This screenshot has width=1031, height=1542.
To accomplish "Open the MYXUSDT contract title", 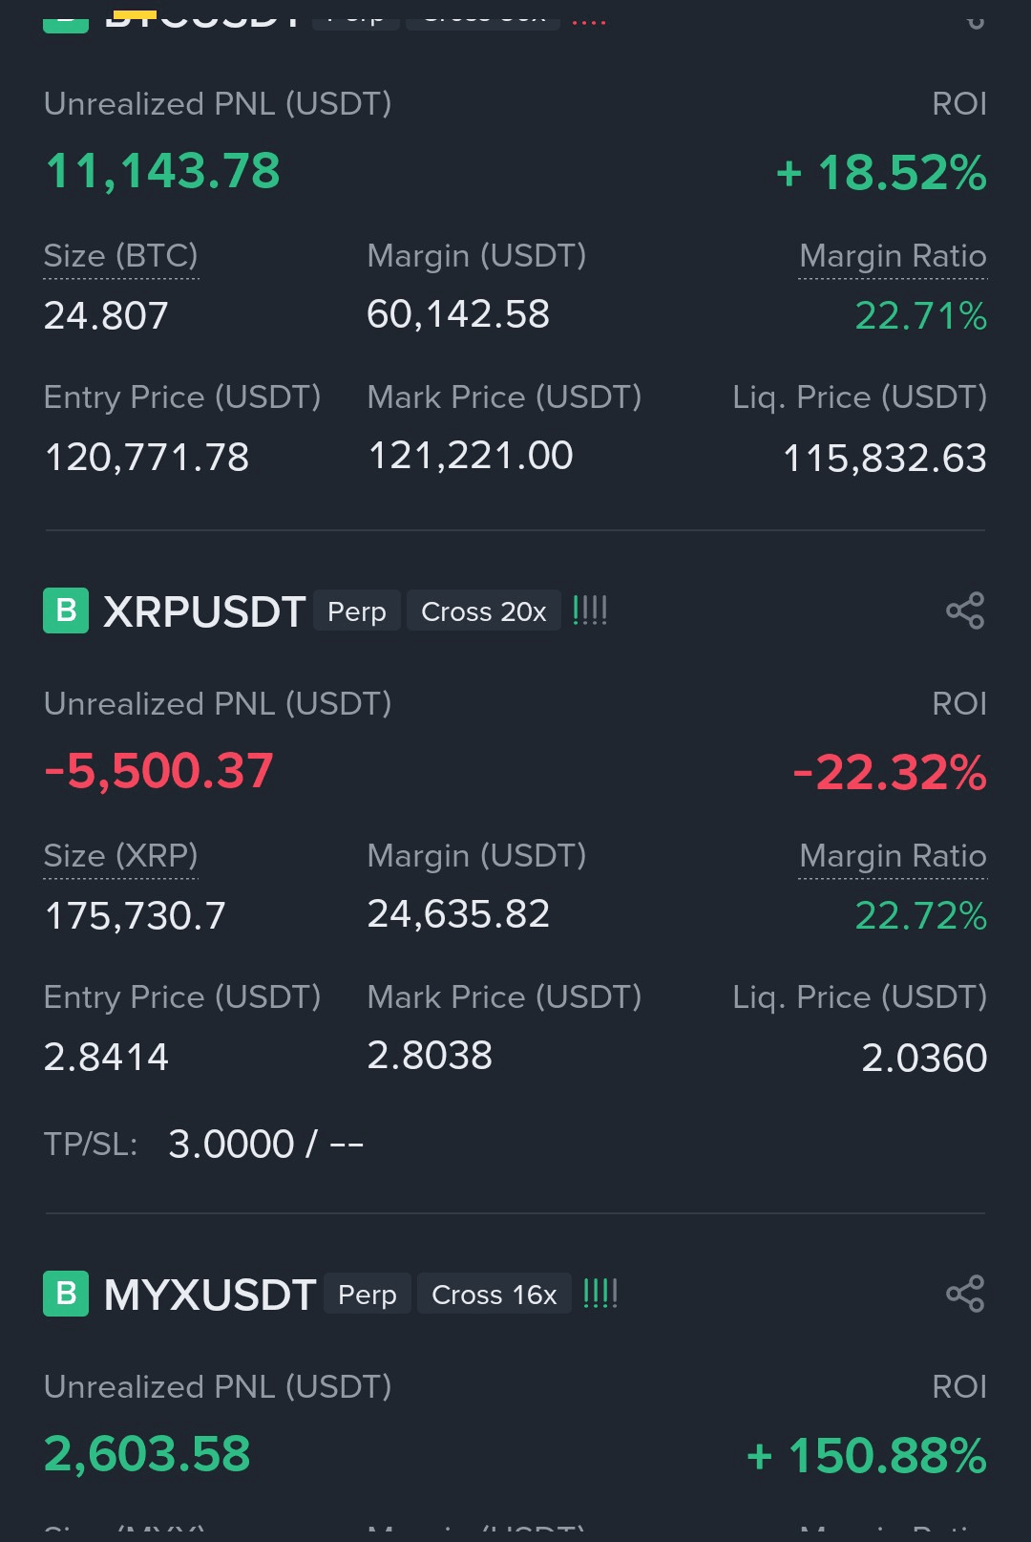I will pyautogui.click(x=210, y=1295).
